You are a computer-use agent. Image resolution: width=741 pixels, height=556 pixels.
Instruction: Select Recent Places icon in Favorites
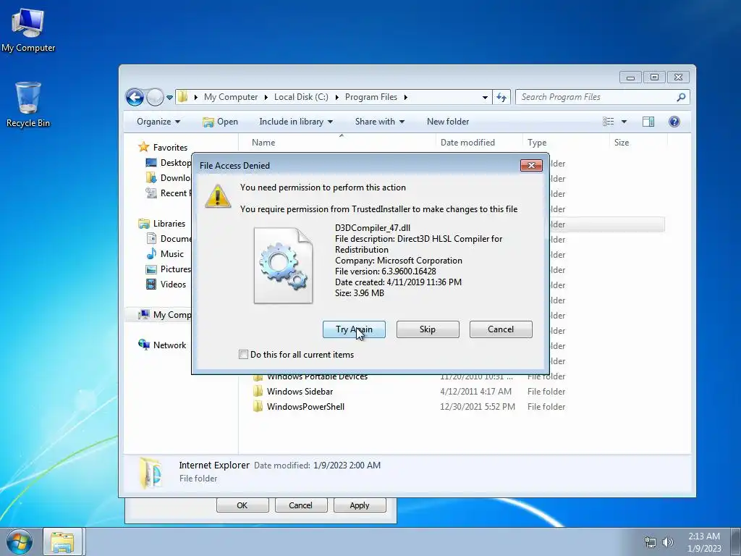[151, 193]
